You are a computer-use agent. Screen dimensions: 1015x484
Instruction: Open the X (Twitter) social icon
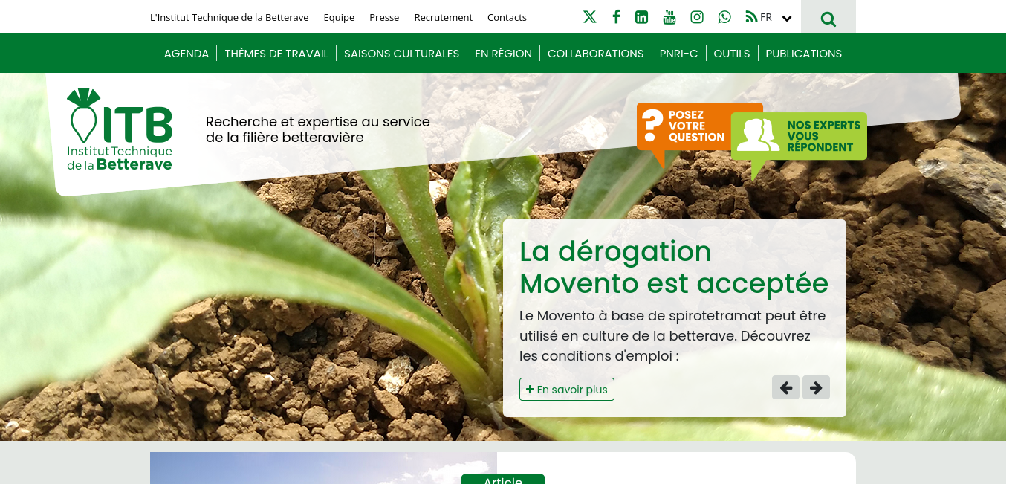tap(590, 17)
